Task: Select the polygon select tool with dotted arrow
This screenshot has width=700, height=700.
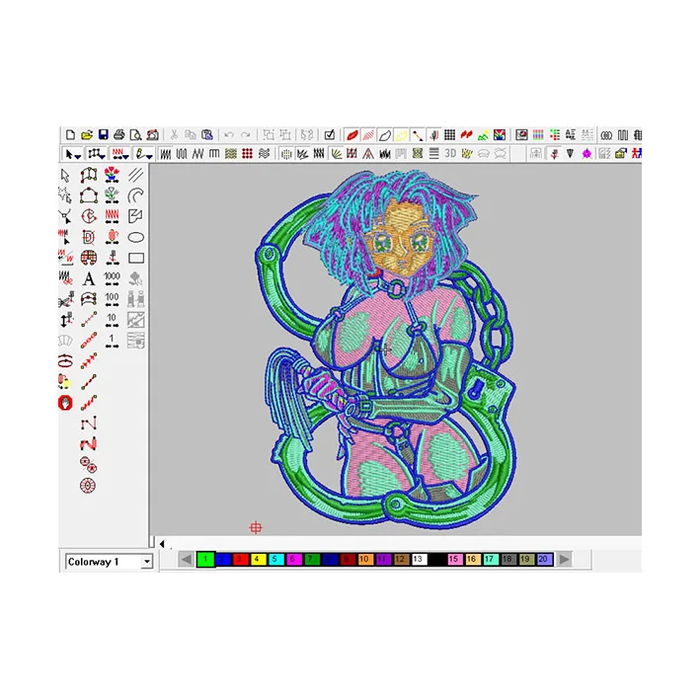Action: tap(65, 195)
